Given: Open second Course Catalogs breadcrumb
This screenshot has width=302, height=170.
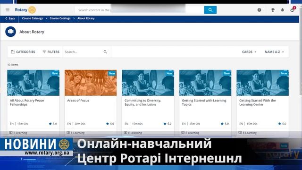Looking at the screenshot, I should 60,18.
